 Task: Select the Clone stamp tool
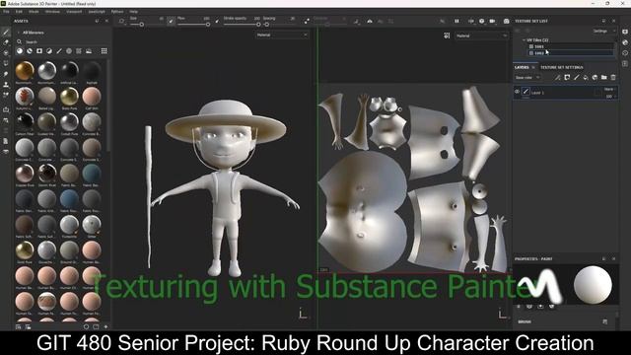[6, 85]
